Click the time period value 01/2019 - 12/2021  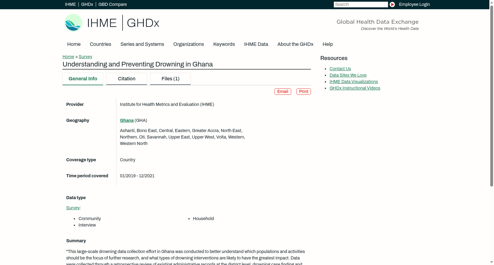pos(137,176)
